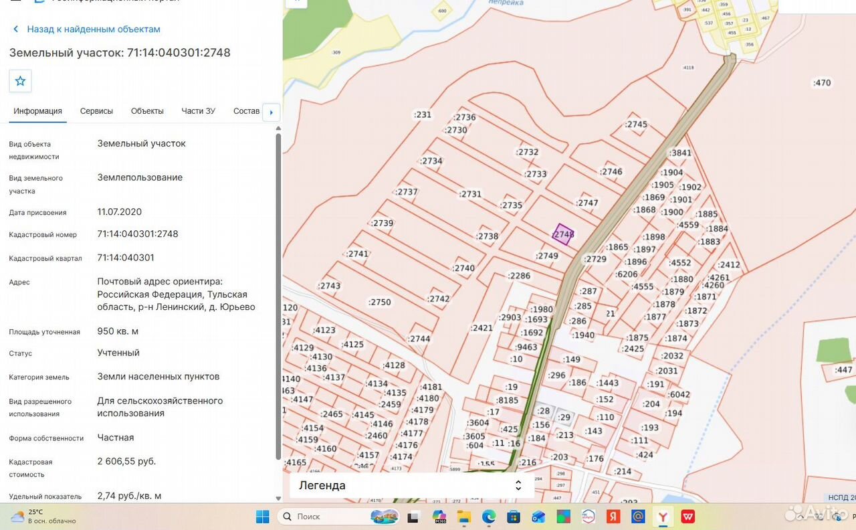Image resolution: width=856 pixels, height=530 pixels.
Task: Click the assignment date 11.07.2020
Action: point(120,211)
